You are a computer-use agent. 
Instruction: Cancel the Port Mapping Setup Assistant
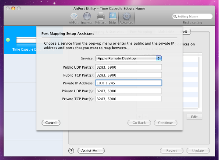point(51,123)
